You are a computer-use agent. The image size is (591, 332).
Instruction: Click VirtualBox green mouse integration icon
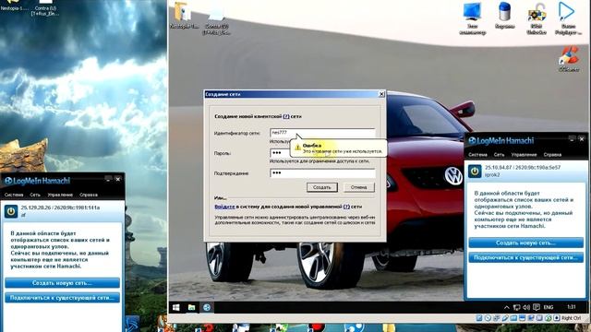point(548,318)
